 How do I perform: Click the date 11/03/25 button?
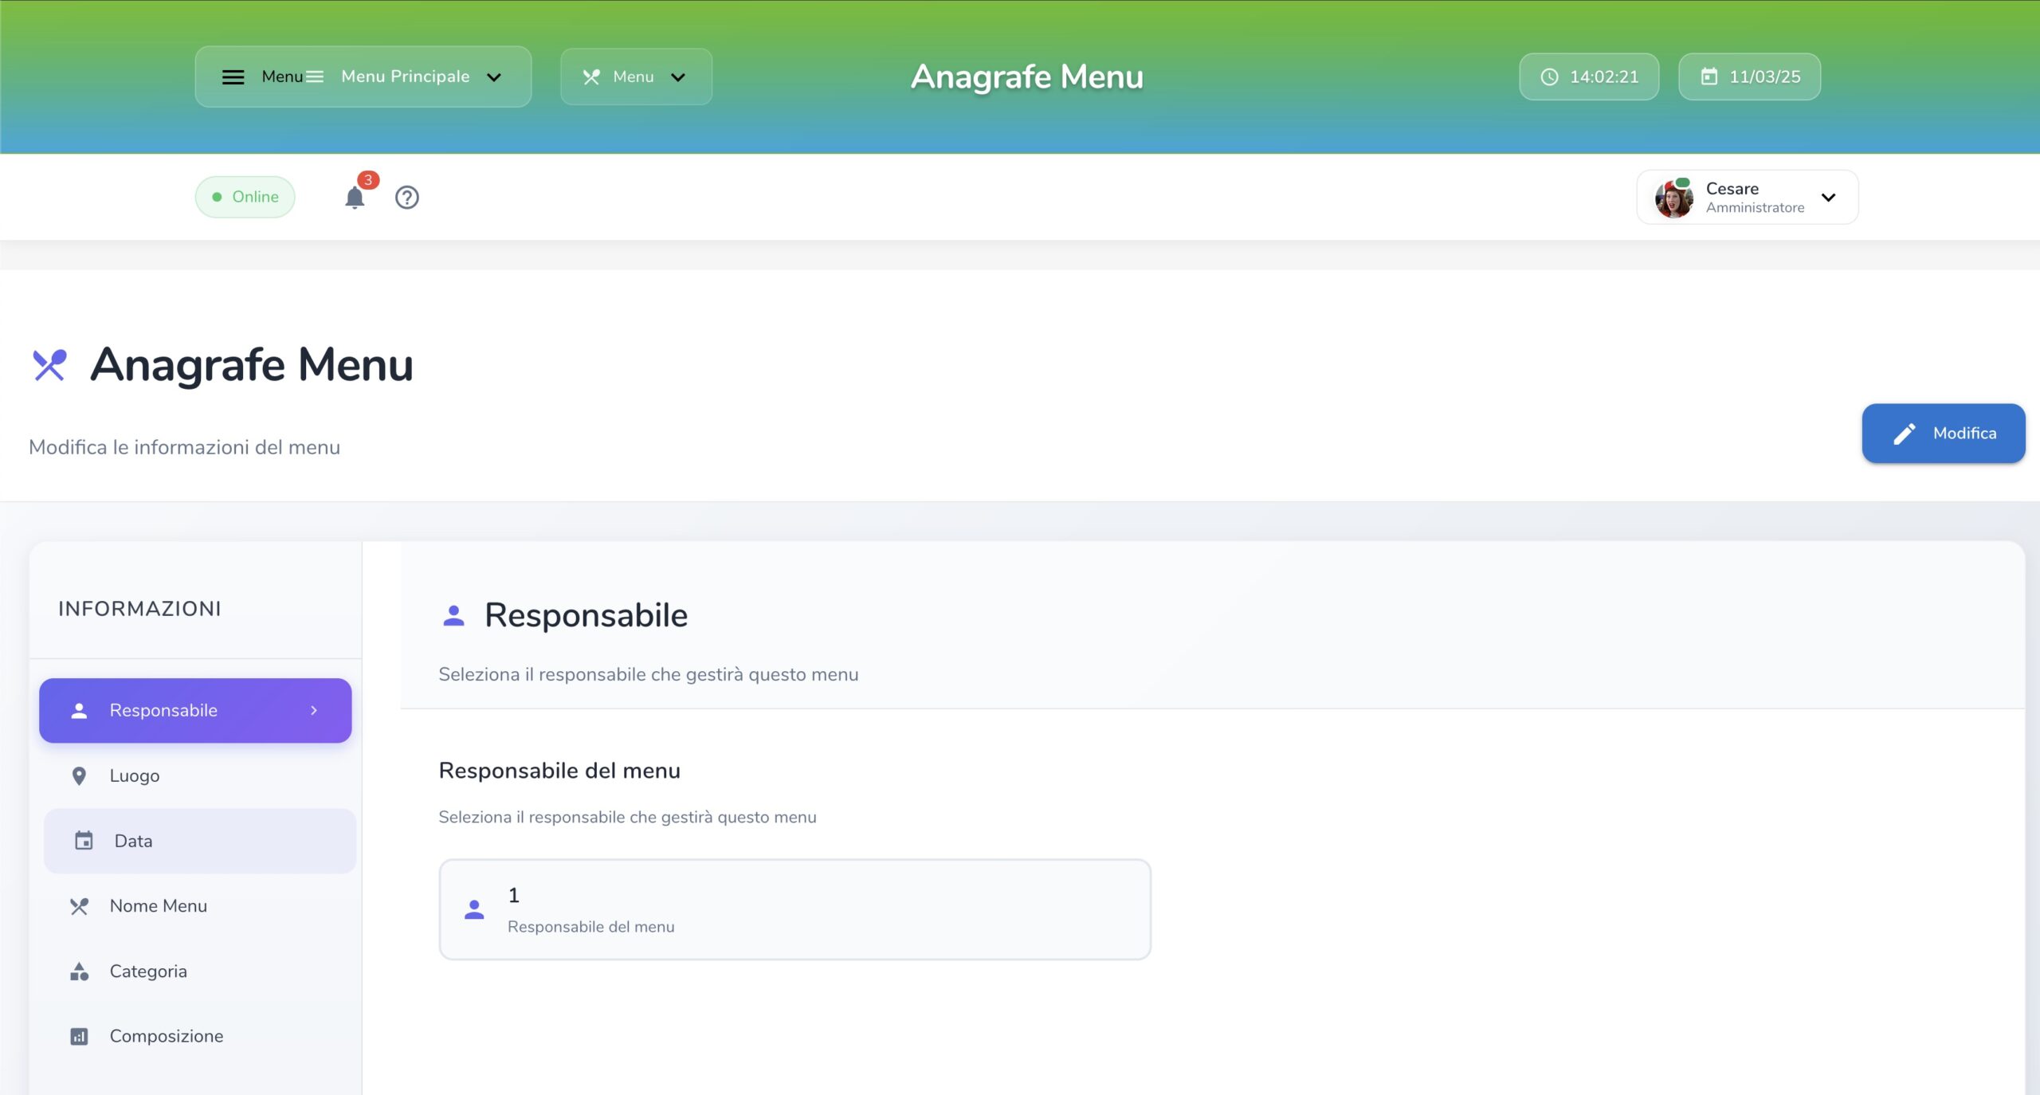point(1748,77)
